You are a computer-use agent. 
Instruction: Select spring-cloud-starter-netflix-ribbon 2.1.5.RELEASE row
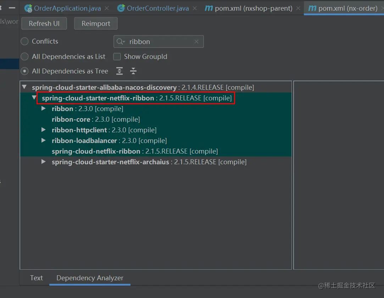point(156,98)
